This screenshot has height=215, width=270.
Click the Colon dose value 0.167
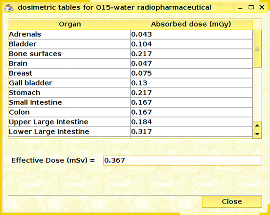point(192,112)
